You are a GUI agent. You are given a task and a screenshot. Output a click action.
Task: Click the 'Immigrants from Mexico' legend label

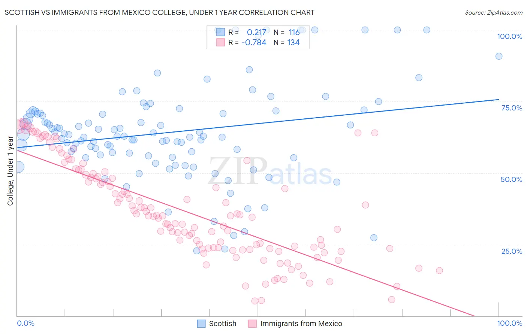pos(301,324)
